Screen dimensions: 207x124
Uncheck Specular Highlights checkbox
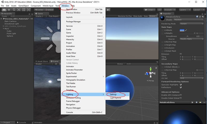181,85
